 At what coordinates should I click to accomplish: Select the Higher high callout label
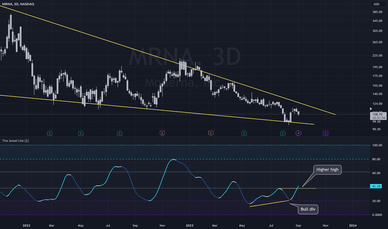point(327,169)
